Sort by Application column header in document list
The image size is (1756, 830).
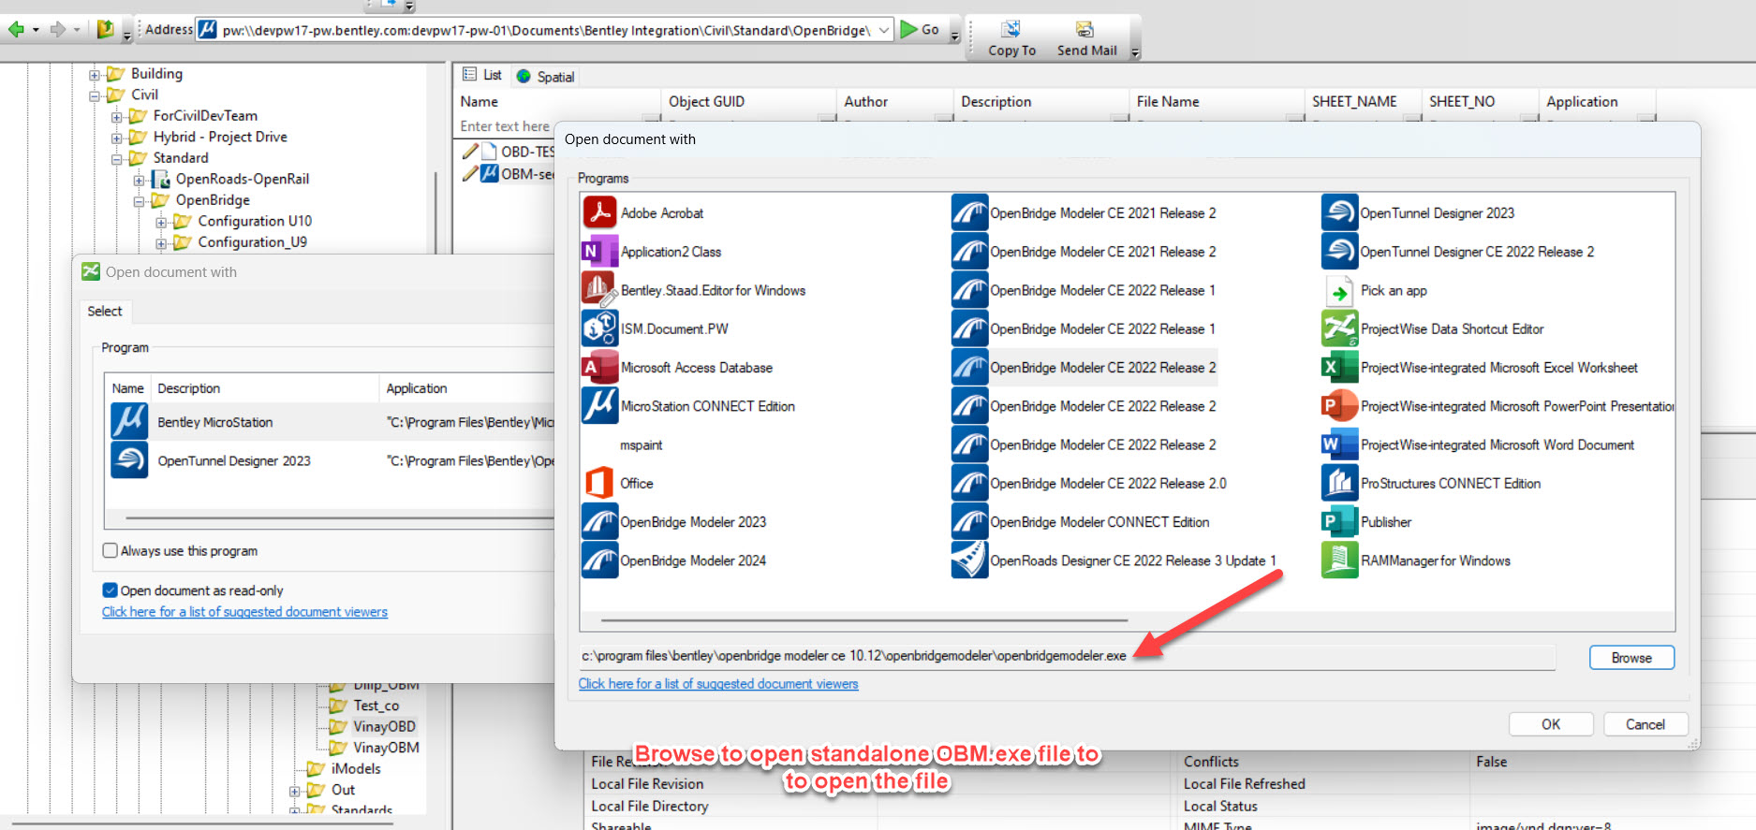[1597, 101]
